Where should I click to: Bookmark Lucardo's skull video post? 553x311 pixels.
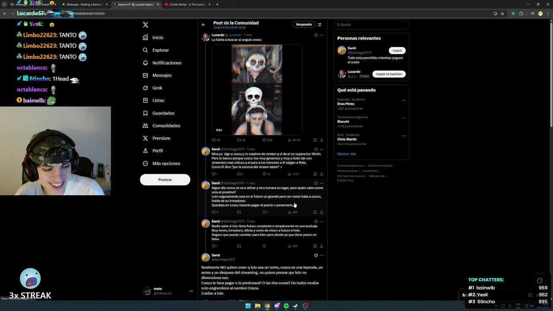pyautogui.click(x=315, y=140)
